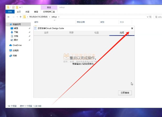
Task: Go up one folder level
Action: (x=20, y=17)
